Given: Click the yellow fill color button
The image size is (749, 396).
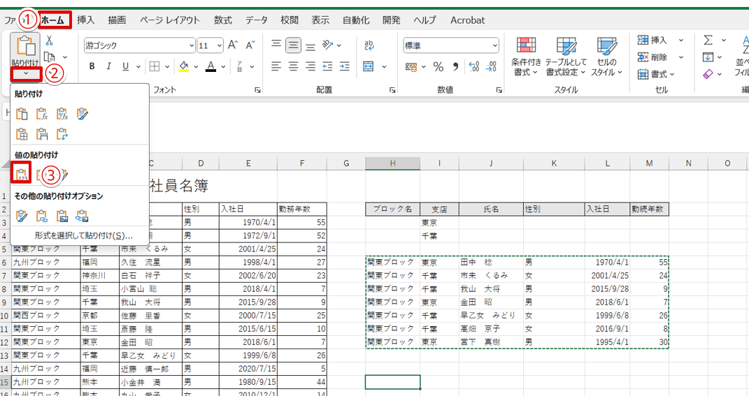Looking at the screenshot, I should point(184,66).
